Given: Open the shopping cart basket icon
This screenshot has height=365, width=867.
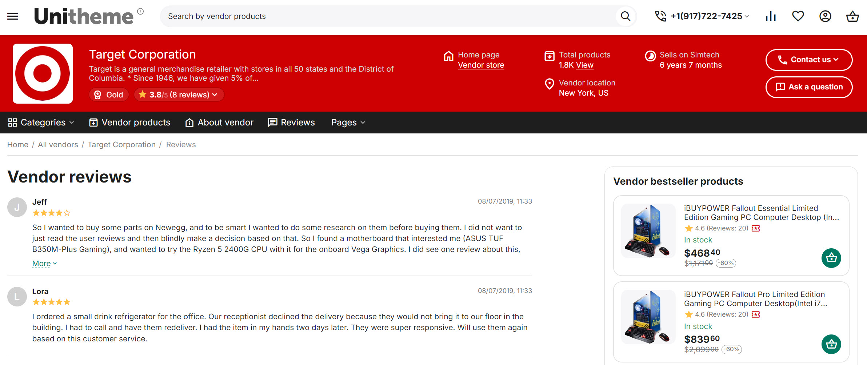Looking at the screenshot, I should (852, 16).
